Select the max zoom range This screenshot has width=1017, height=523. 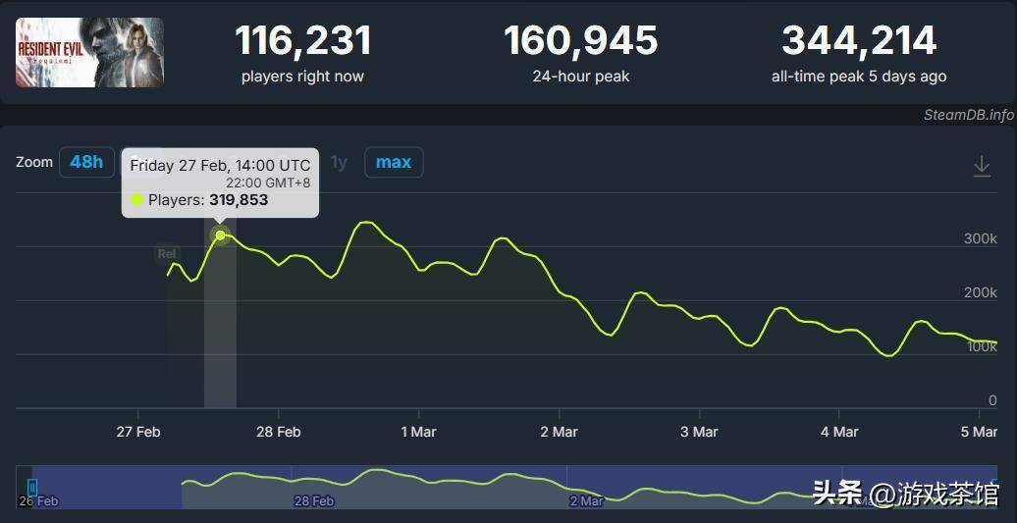(x=393, y=162)
